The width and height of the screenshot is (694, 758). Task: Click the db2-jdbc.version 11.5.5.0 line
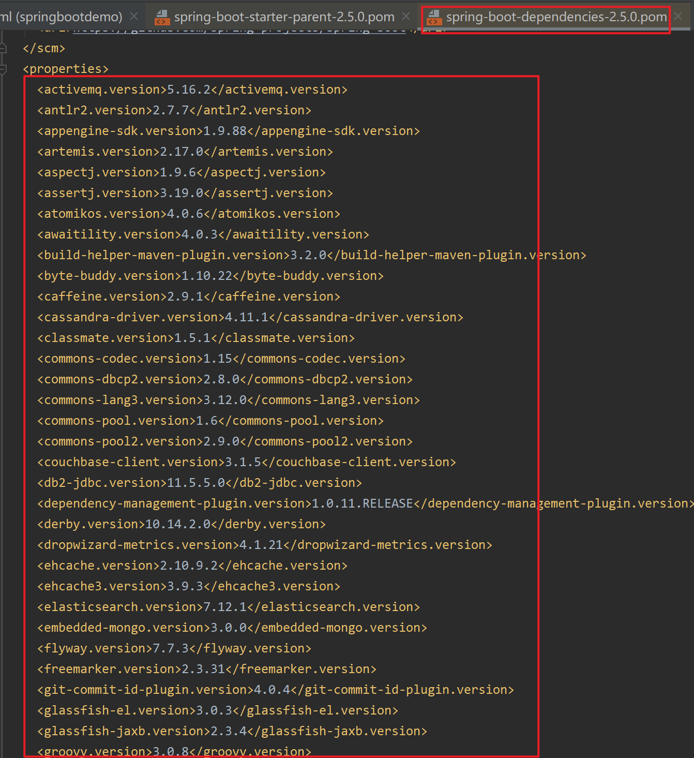(200, 483)
